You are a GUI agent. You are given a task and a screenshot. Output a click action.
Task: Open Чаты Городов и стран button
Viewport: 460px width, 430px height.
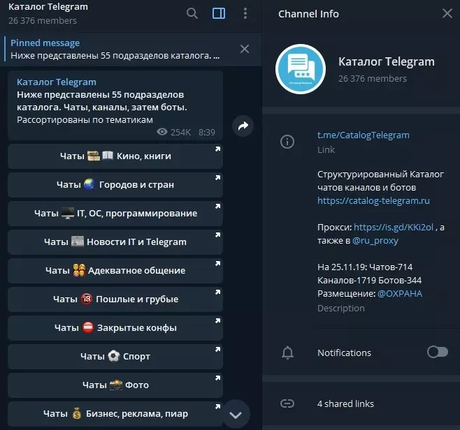(x=115, y=185)
